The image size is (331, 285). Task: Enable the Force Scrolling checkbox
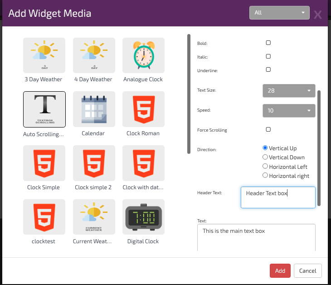pos(268,129)
